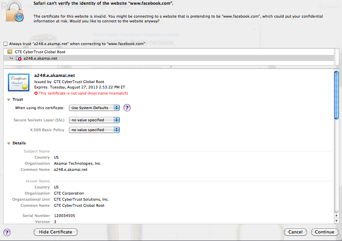Click the Version value 3

pyautogui.click(x=55, y=222)
